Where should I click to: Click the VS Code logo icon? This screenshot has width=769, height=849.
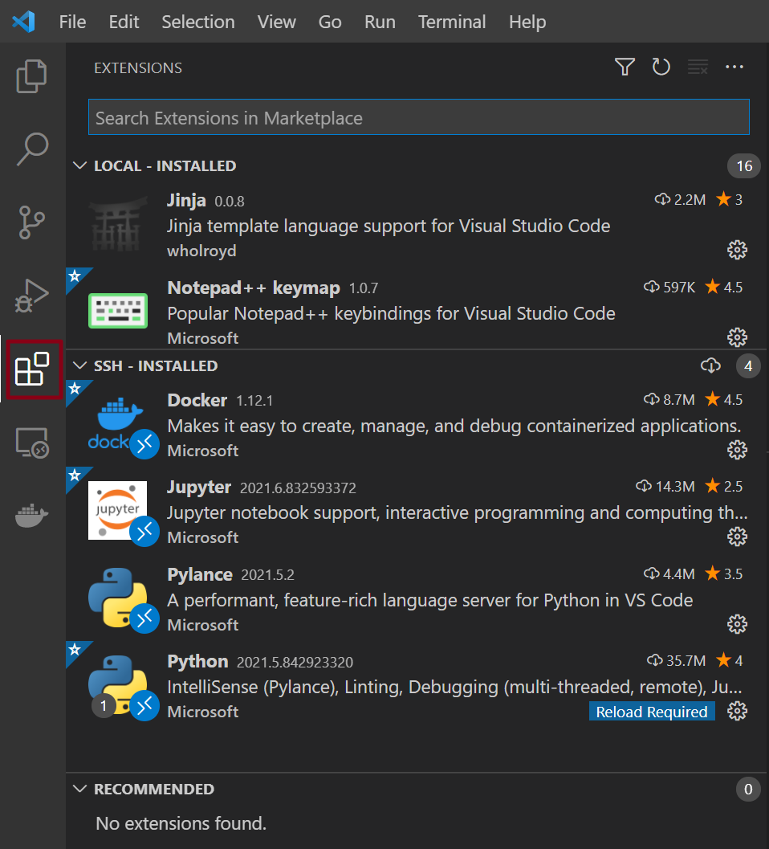[24, 22]
